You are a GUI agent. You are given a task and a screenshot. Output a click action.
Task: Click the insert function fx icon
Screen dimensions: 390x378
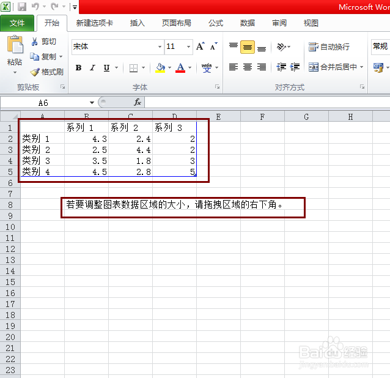(138, 102)
